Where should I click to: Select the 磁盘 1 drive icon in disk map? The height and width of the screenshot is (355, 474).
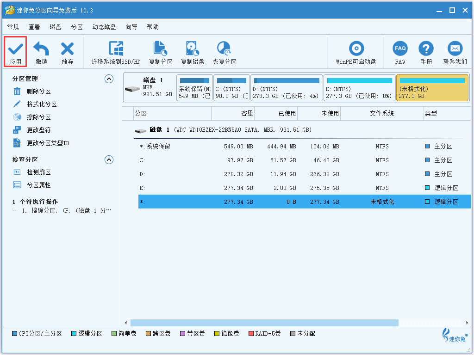point(132,89)
